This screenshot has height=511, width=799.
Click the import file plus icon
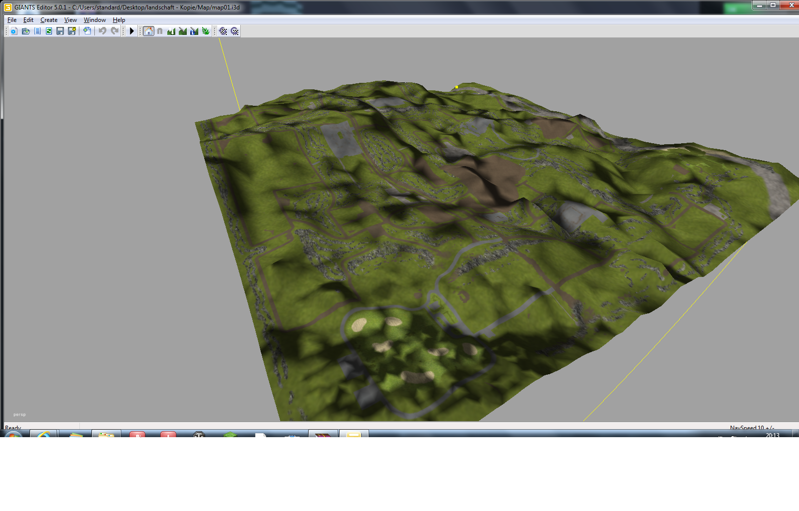[x=87, y=31]
